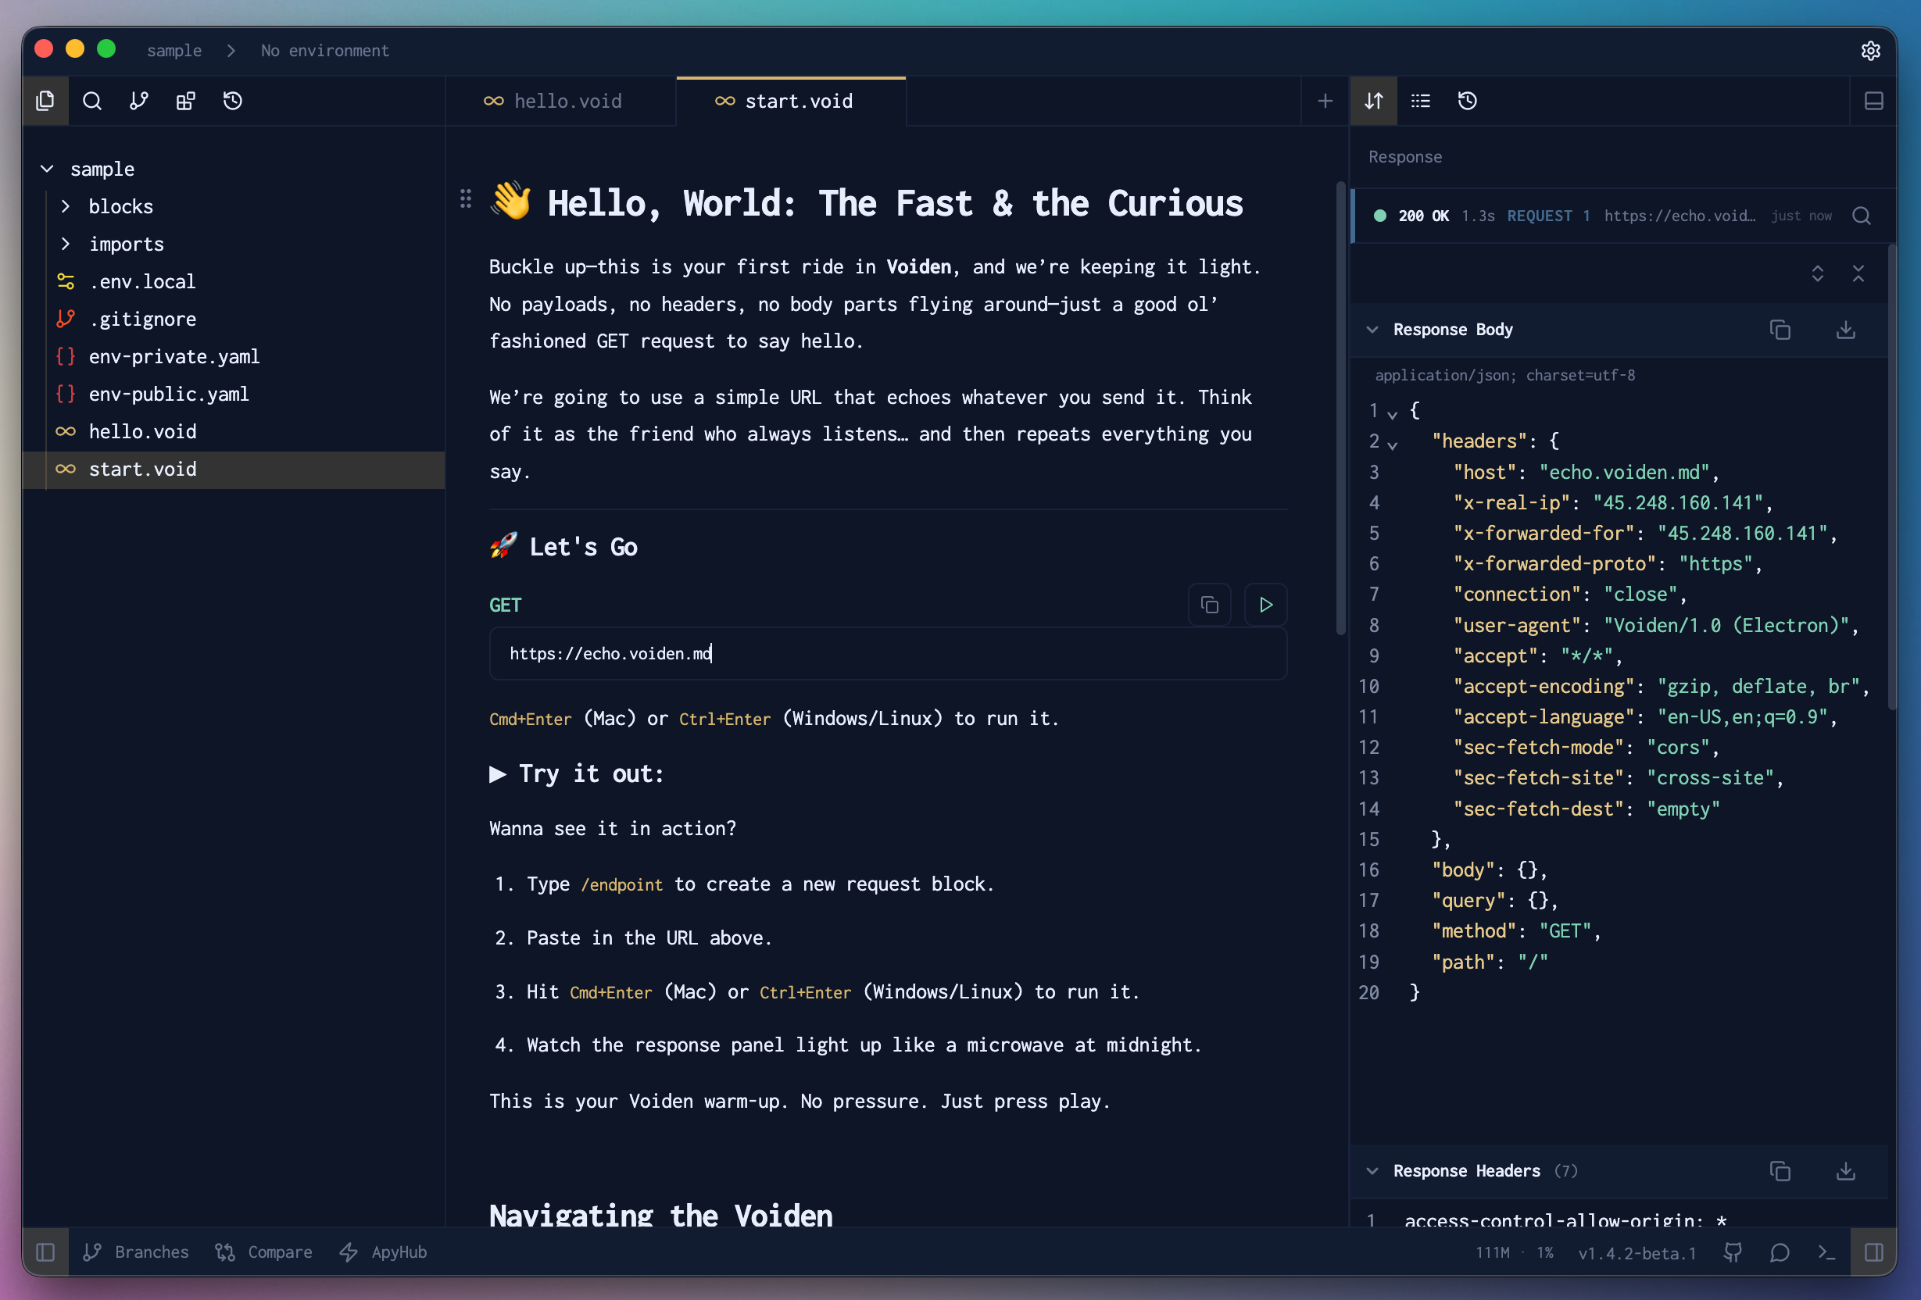The width and height of the screenshot is (1921, 1300).
Task: Select the start.void tab
Action: tap(791, 101)
